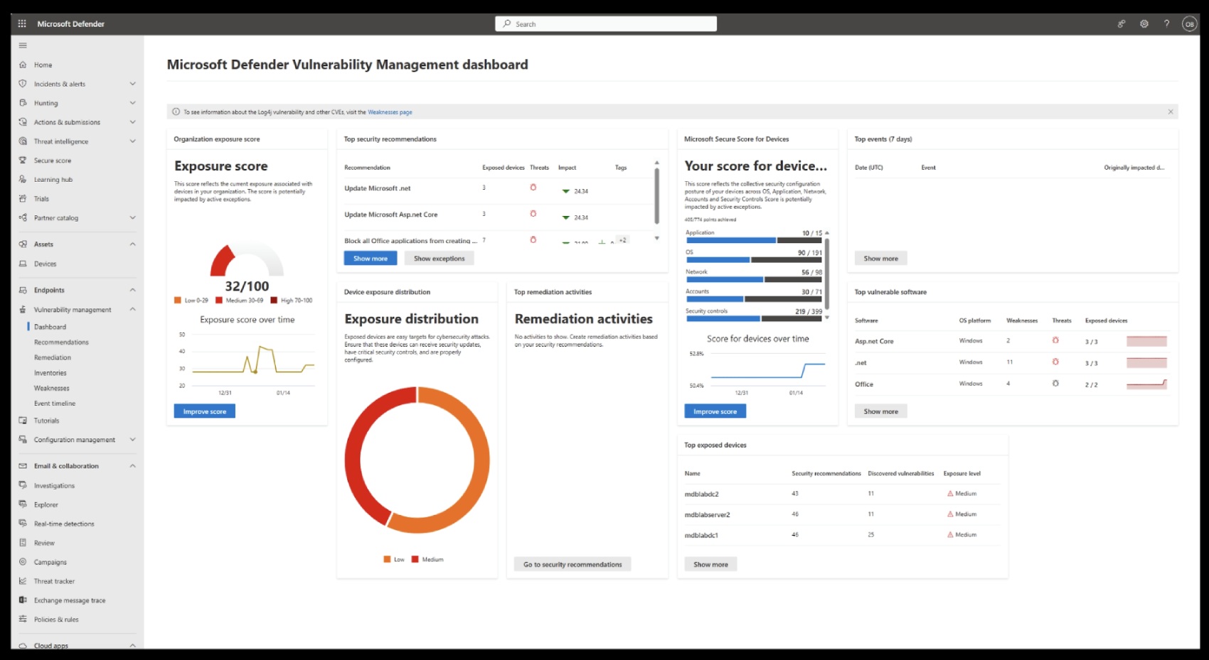Click Show more in Top vulnerable software
The height and width of the screenshot is (660, 1209).
point(880,411)
